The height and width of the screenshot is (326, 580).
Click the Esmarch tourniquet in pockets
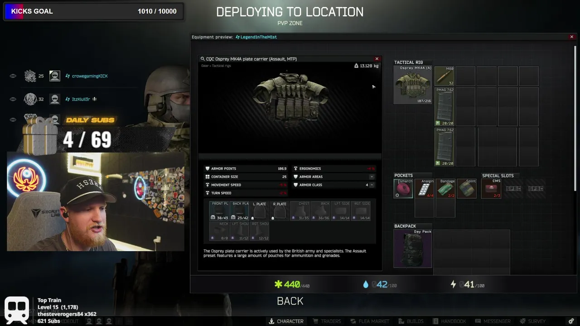pyautogui.click(x=403, y=188)
